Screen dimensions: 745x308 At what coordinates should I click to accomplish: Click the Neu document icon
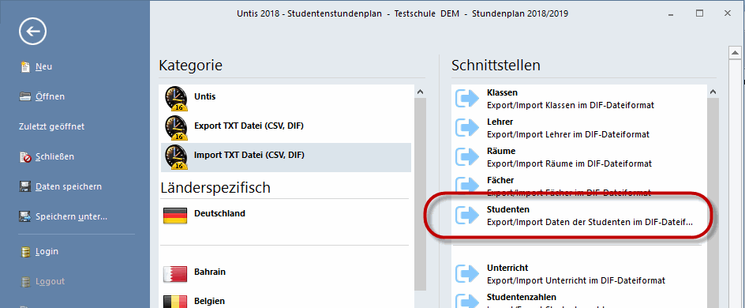pyautogui.click(x=25, y=67)
